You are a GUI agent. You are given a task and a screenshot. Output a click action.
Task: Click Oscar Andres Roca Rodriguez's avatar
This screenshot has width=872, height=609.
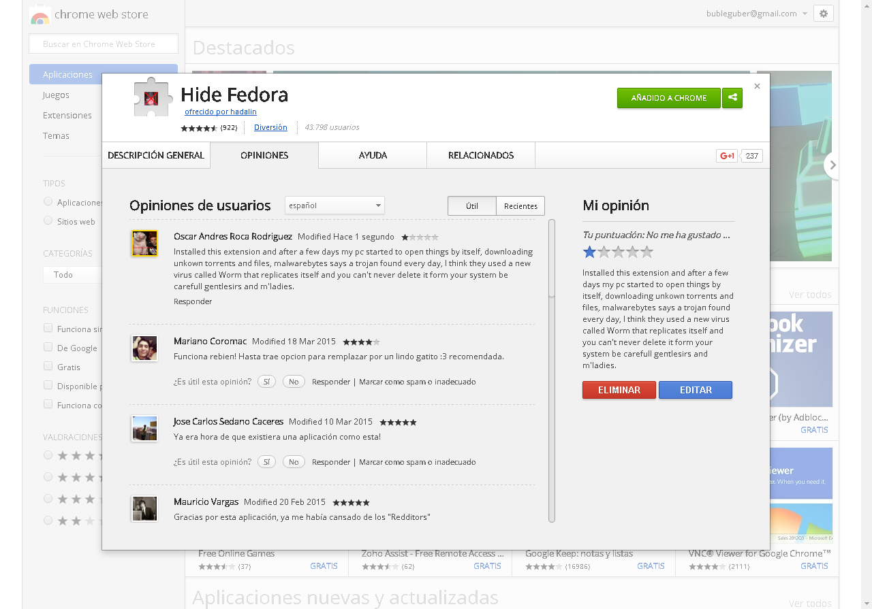[x=144, y=243]
